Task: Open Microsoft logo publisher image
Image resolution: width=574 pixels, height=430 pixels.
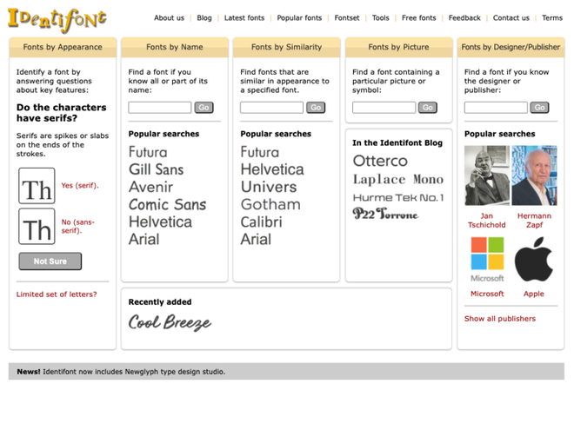Action: click(487, 260)
